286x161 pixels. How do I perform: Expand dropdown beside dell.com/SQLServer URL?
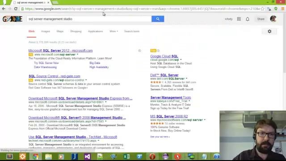click(x=186, y=79)
